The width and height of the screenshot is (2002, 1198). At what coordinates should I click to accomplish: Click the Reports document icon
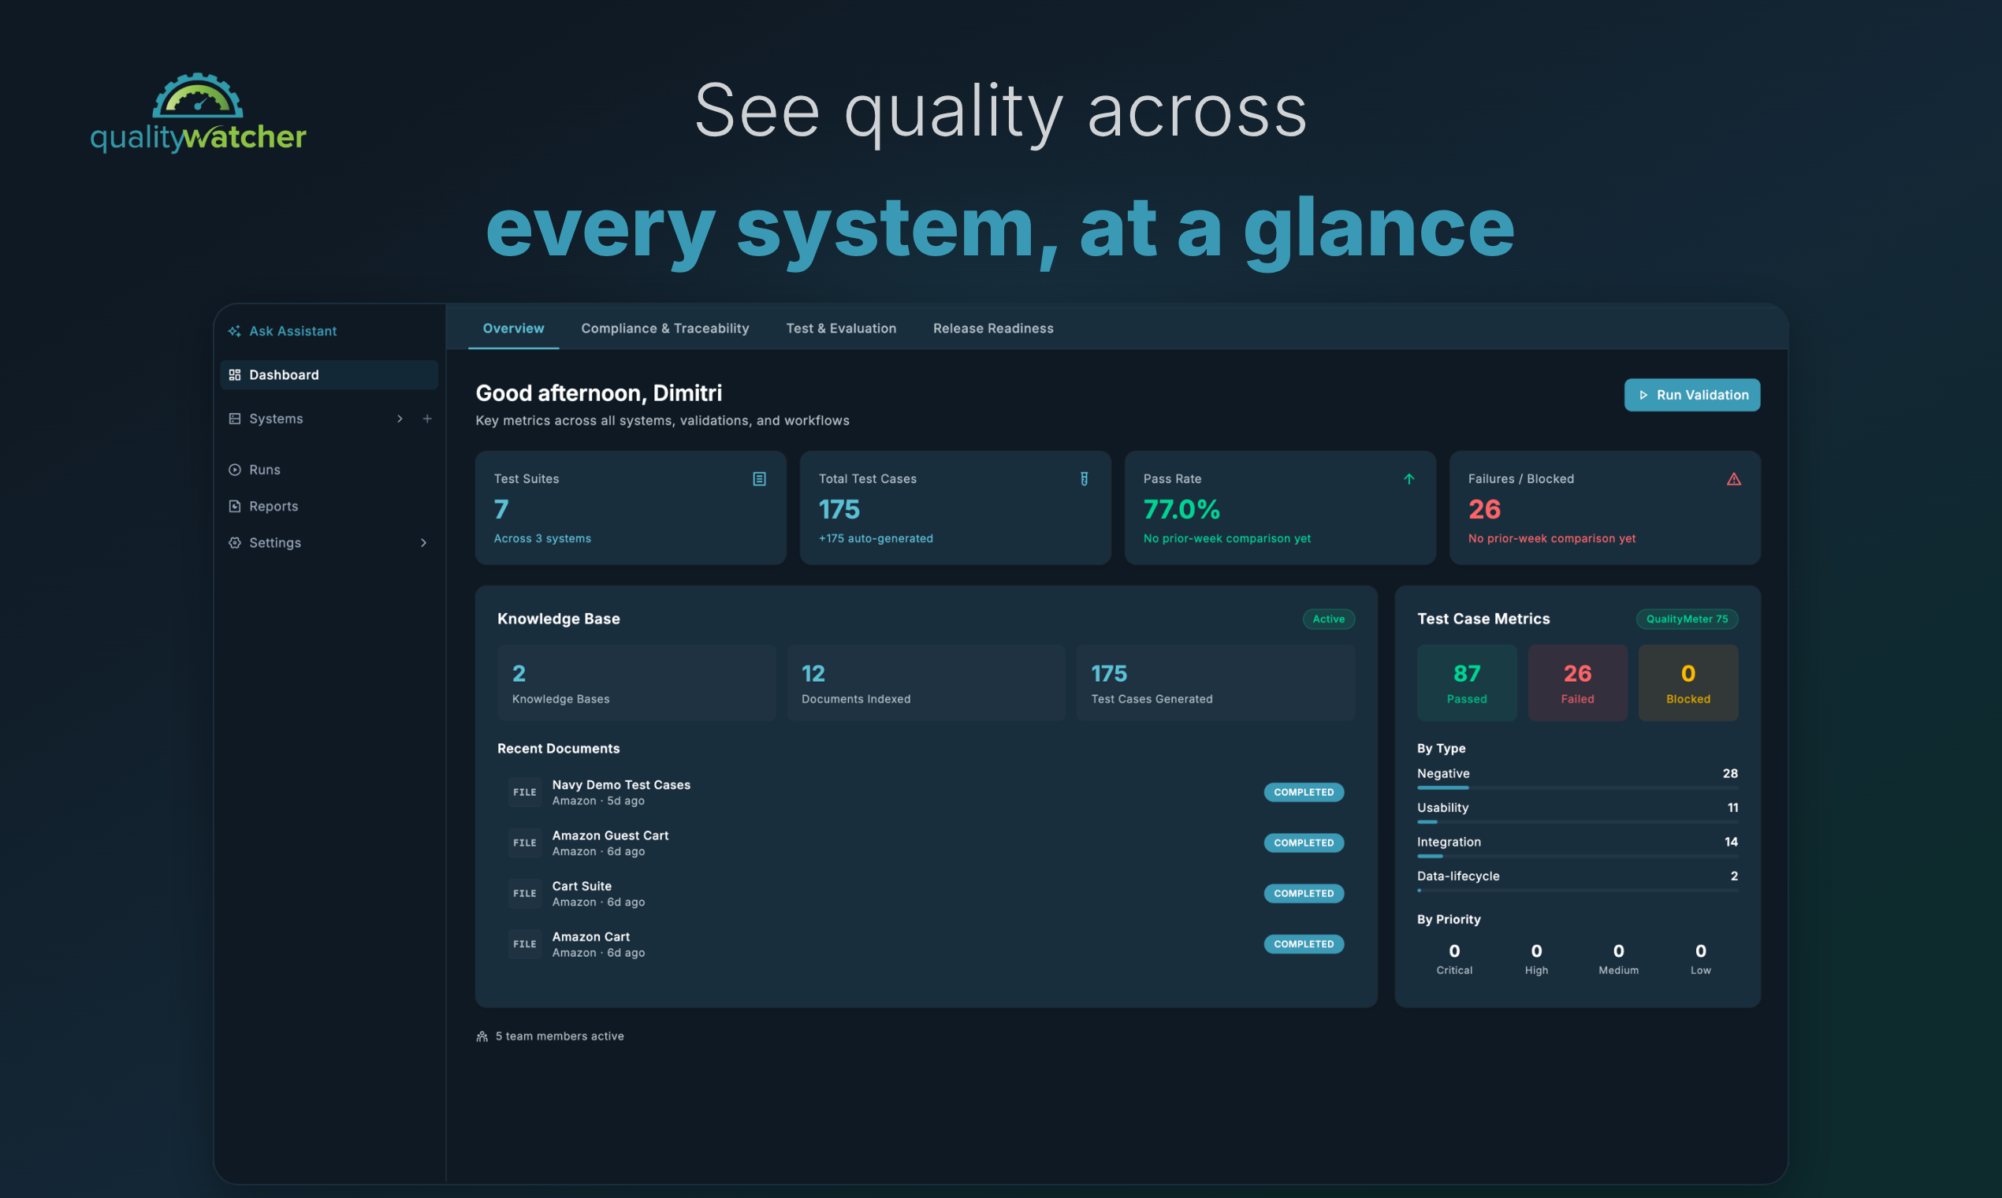pyautogui.click(x=235, y=506)
